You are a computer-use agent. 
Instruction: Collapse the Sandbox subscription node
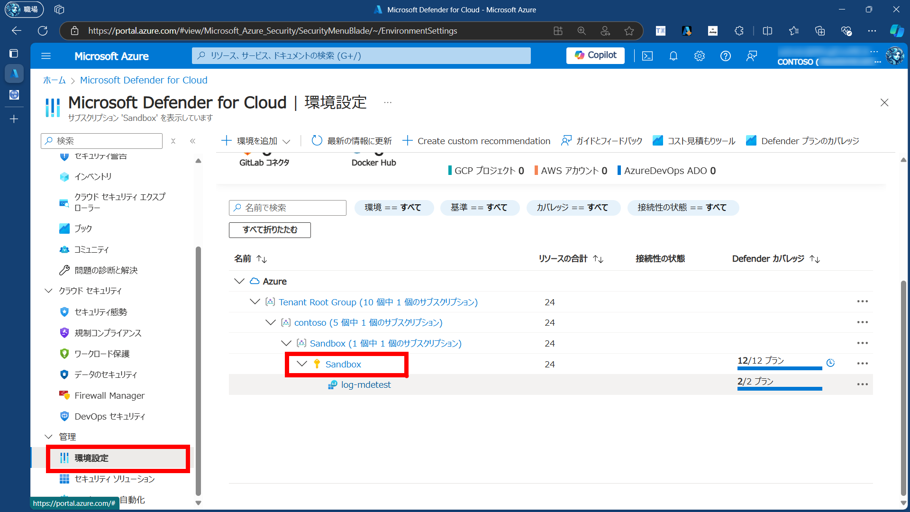click(x=302, y=364)
